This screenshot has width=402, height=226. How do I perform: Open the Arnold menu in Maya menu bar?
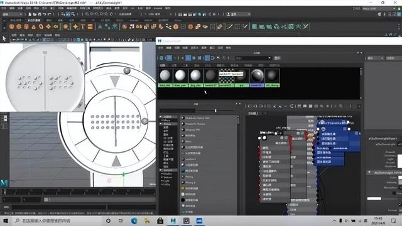tap(158, 8)
